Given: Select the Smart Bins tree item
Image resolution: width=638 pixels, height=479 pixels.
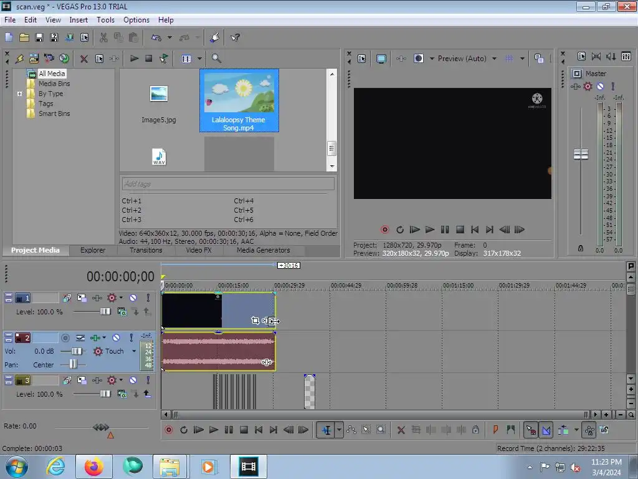Looking at the screenshot, I should pyautogui.click(x=54, y=114).
